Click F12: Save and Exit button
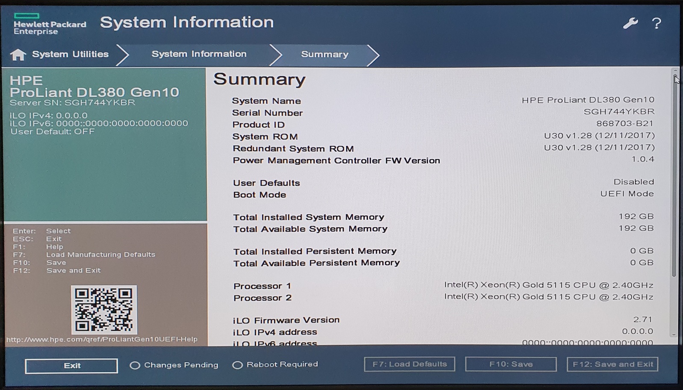Image resolution: width=683 pixels, height=390 pixels. click(x=612, y=364)
